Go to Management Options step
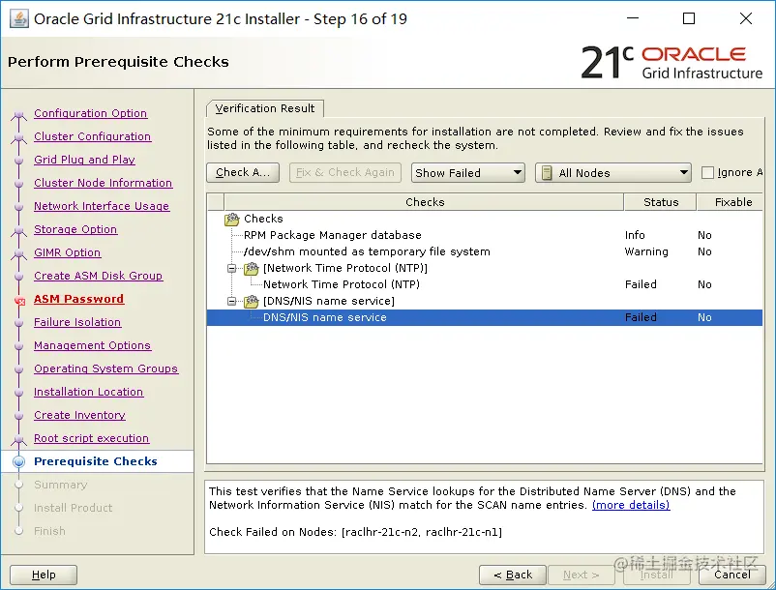776x590 pixels. 92,345
